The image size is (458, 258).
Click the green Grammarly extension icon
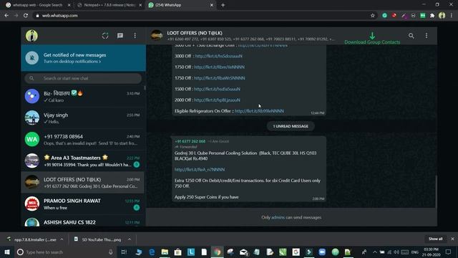coord(385,16)
